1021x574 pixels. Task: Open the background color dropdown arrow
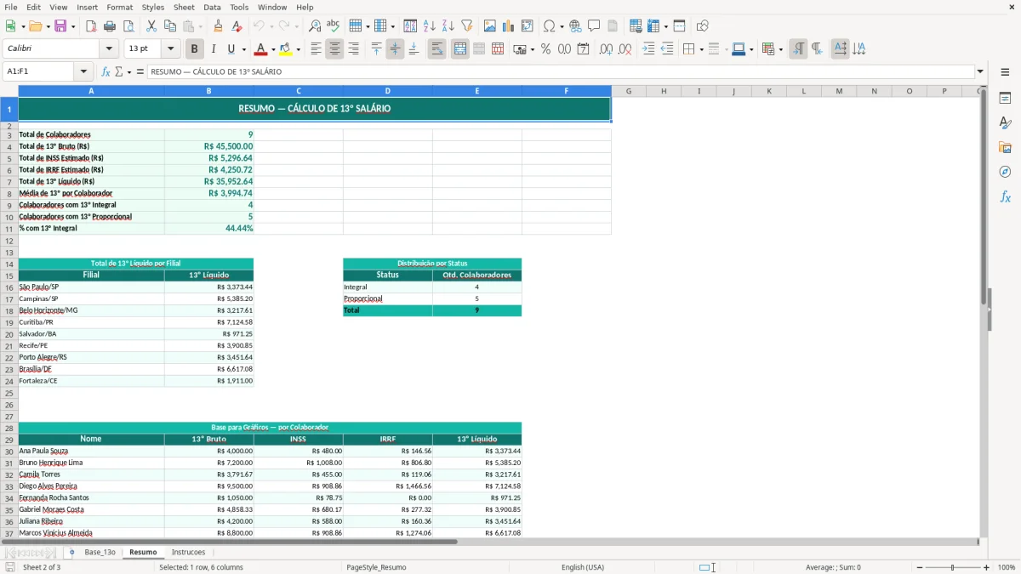tap(299, 49)
